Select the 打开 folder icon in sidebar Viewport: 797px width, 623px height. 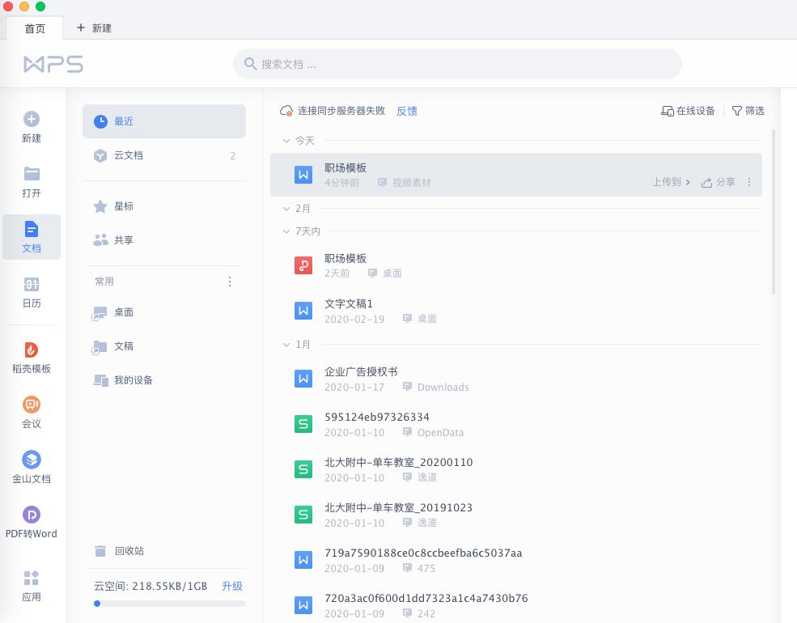point(31,181)
